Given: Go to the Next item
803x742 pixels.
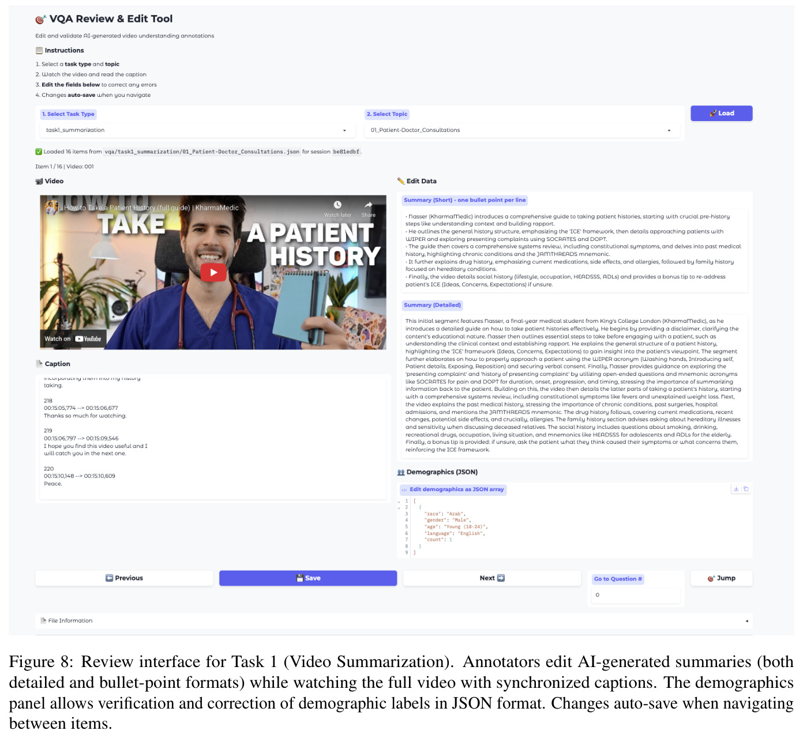Looking at the screenshot, I should click(492, 578).
